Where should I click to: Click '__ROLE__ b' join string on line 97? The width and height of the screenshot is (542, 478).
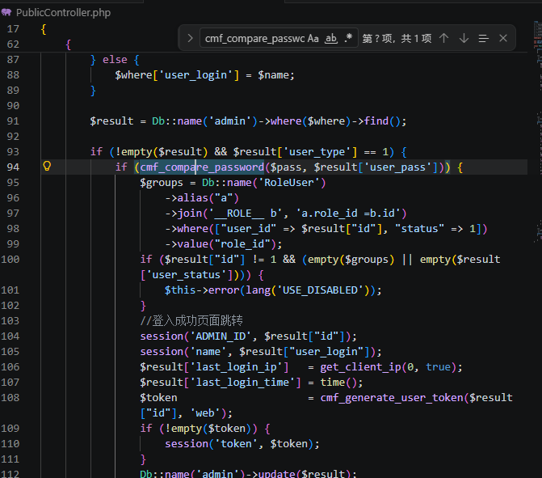click(246, 214)
